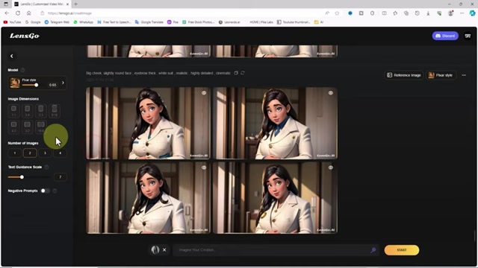Click the Model help question mark icon
Image resolution: width=478 pixels, height=268 pixels.
click(x=23, y=70)
